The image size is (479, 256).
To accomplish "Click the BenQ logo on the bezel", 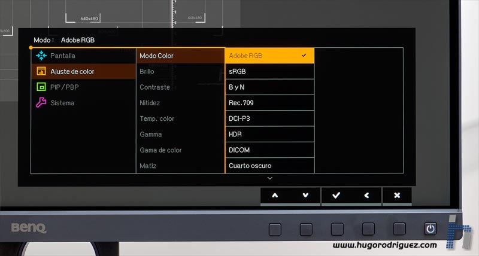I will coord(29,228).
